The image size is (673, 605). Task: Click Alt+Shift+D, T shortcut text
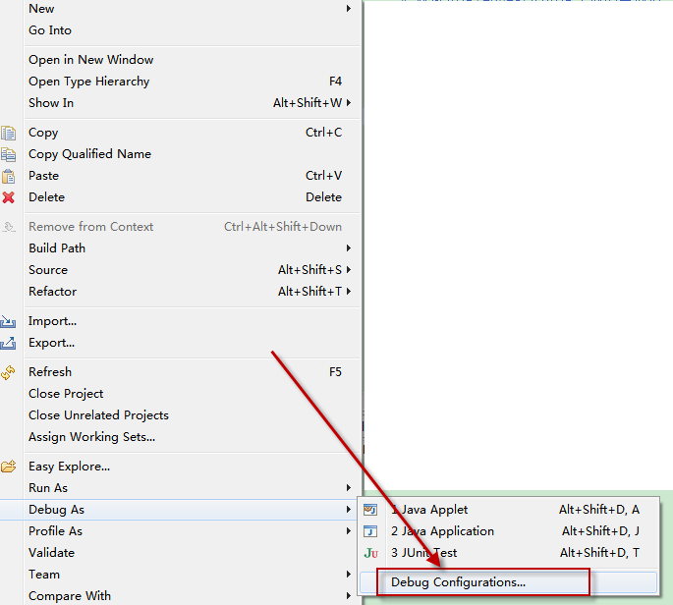[599, 553]
